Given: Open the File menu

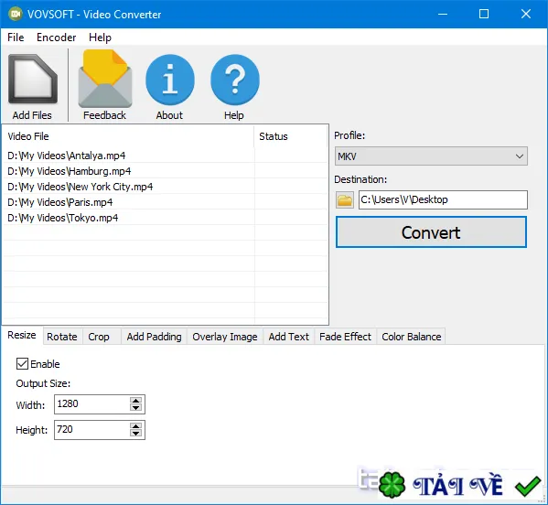Looking at the screenshot, I should (x=16, y=38).
